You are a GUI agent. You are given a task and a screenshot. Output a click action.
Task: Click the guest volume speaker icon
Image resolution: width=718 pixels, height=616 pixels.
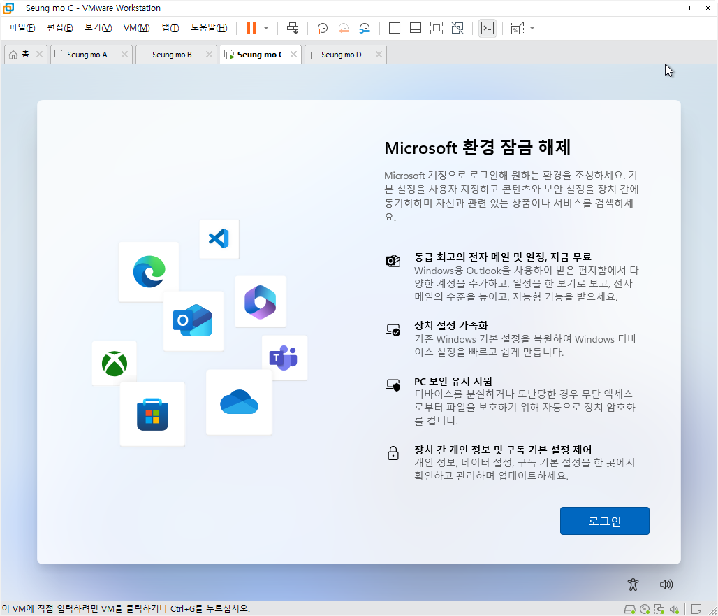[x=666, y=585]
